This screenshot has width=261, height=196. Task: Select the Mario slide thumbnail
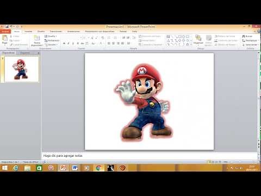point(22,69)
